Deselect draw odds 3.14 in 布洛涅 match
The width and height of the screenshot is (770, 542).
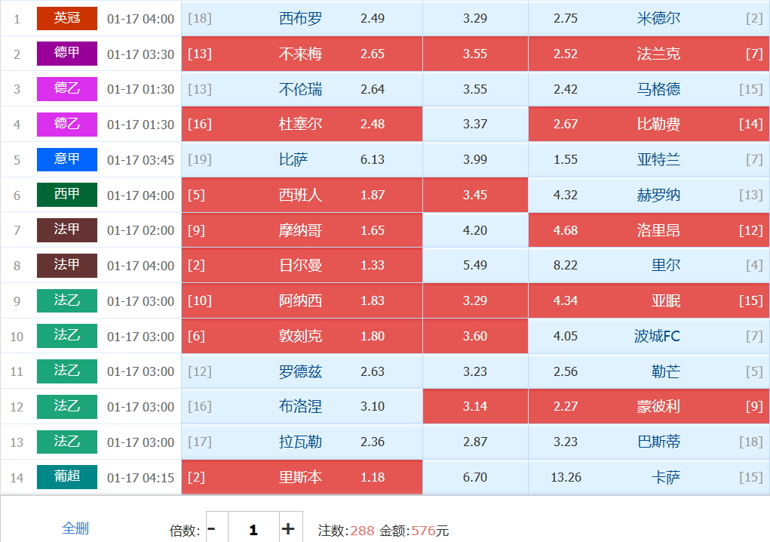(475, 406)
